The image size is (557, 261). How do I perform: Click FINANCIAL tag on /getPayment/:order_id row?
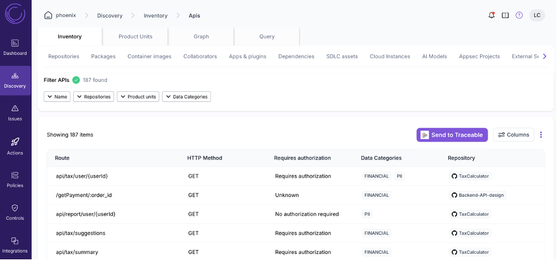(376, 195)
